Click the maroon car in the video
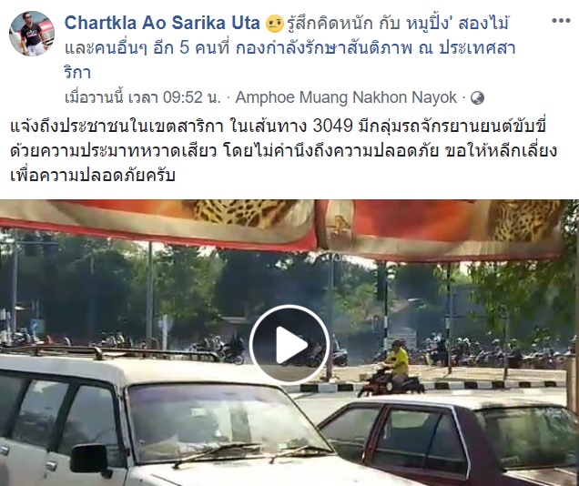579x486 pixels. click(449, 440)
